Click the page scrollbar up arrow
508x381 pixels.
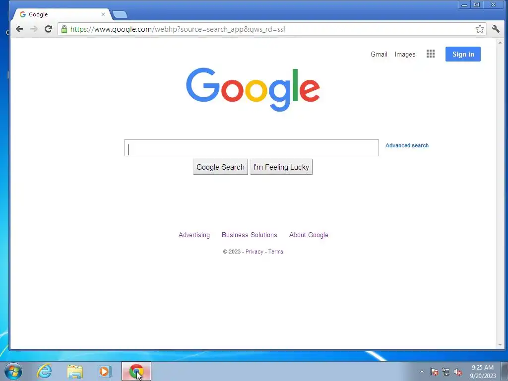pyautogui.click(x=501, y=43)
